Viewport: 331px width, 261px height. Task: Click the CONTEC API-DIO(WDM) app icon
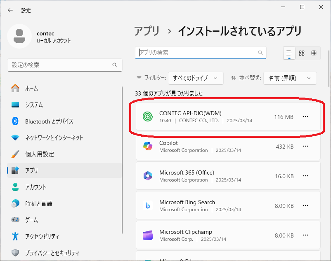click(148, 117)
